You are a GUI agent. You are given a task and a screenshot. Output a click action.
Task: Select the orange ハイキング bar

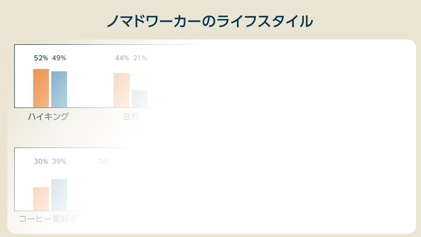pos(41,88)
